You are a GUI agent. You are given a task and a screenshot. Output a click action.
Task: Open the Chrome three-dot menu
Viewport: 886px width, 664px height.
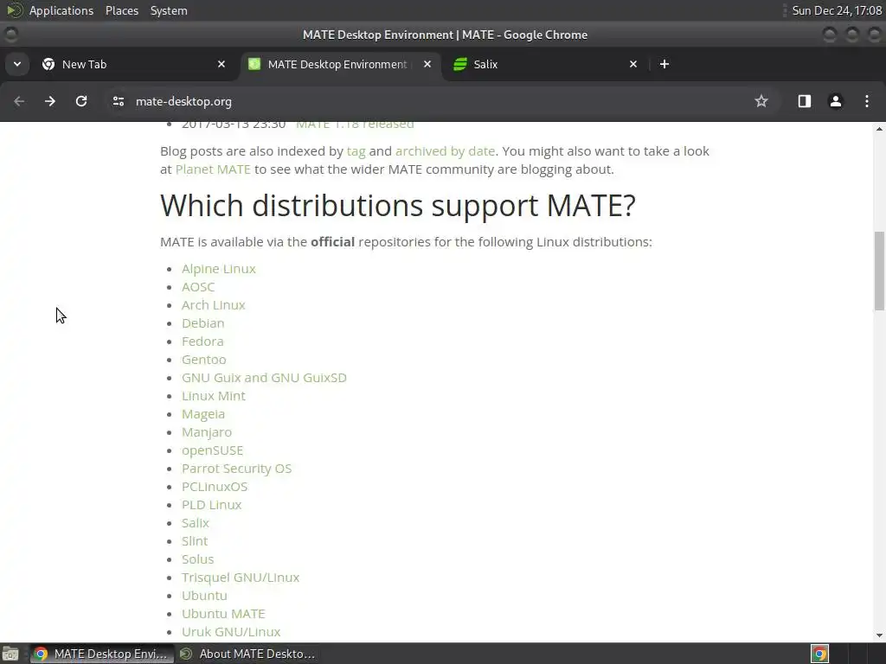pos(867,101)
